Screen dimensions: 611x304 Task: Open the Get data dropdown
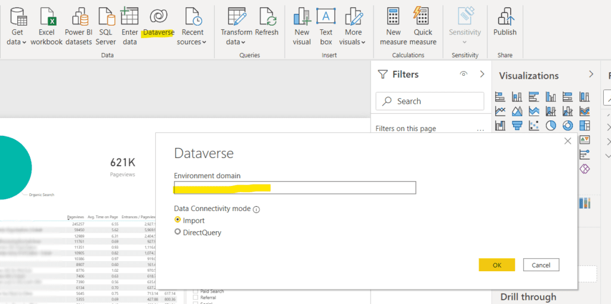[x=17, y=26]
